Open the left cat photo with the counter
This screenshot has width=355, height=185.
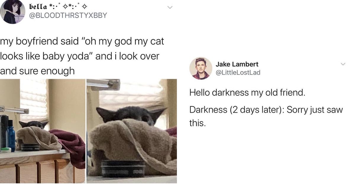coord(43,131)
